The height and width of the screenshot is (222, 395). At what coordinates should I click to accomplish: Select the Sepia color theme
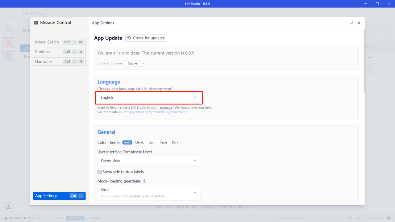pos(164,142)
